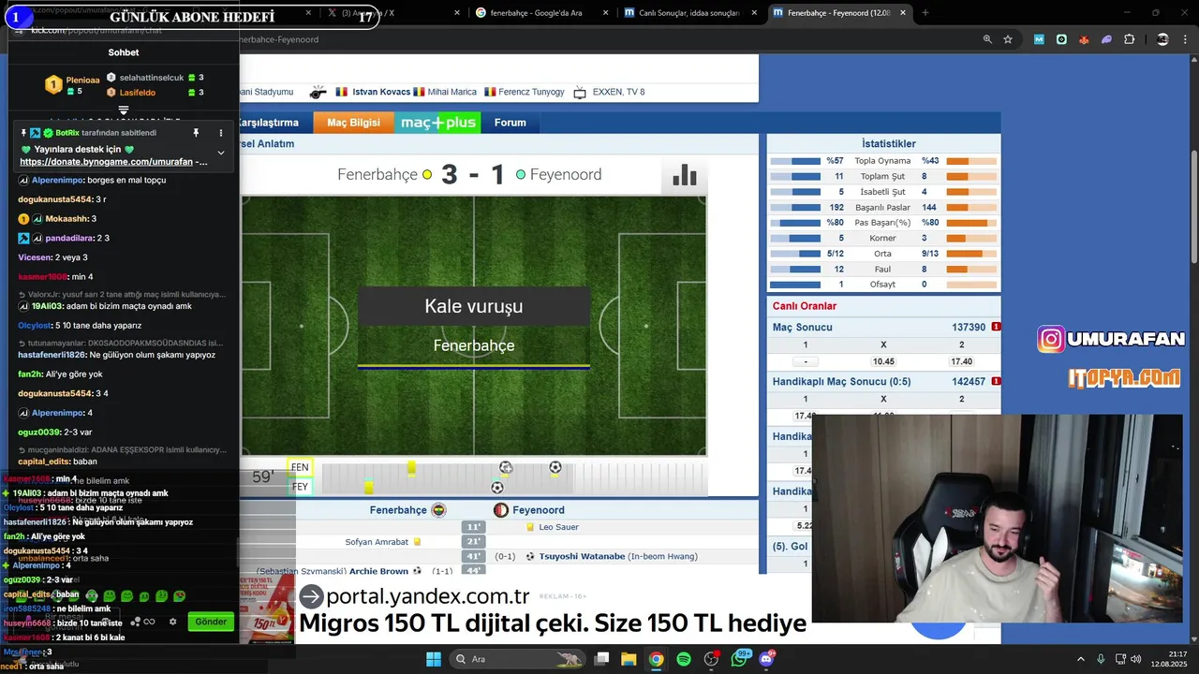Open Spotify from the taskbar
Viewport: 1199px width, 674px height.
[684, 659]
